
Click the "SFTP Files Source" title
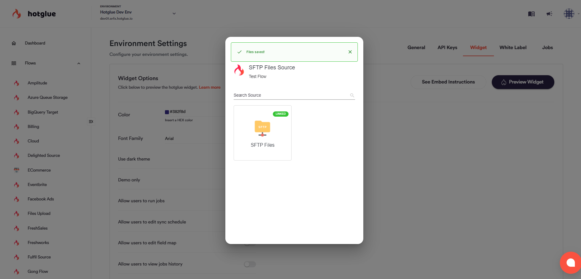tap(272, 68)
